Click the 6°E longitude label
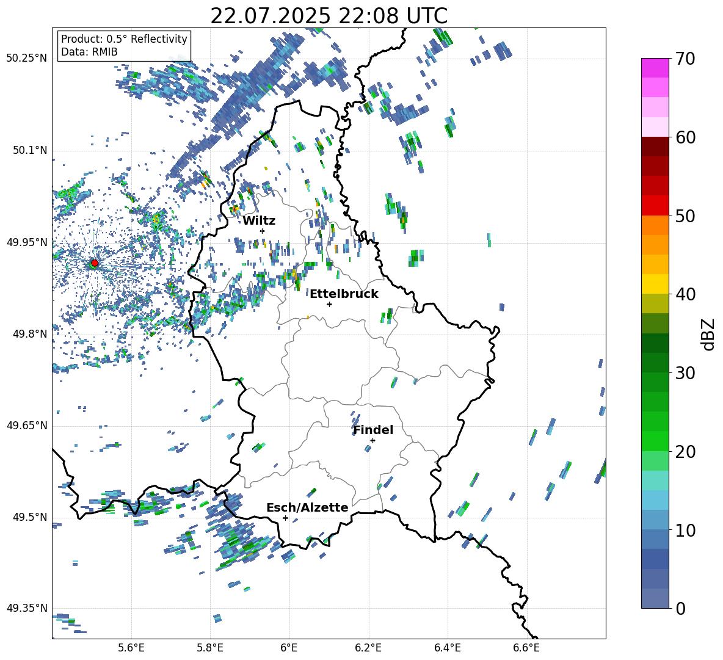Image resolution: width=723 pixels, height=660 pixels. coord(289,648)
